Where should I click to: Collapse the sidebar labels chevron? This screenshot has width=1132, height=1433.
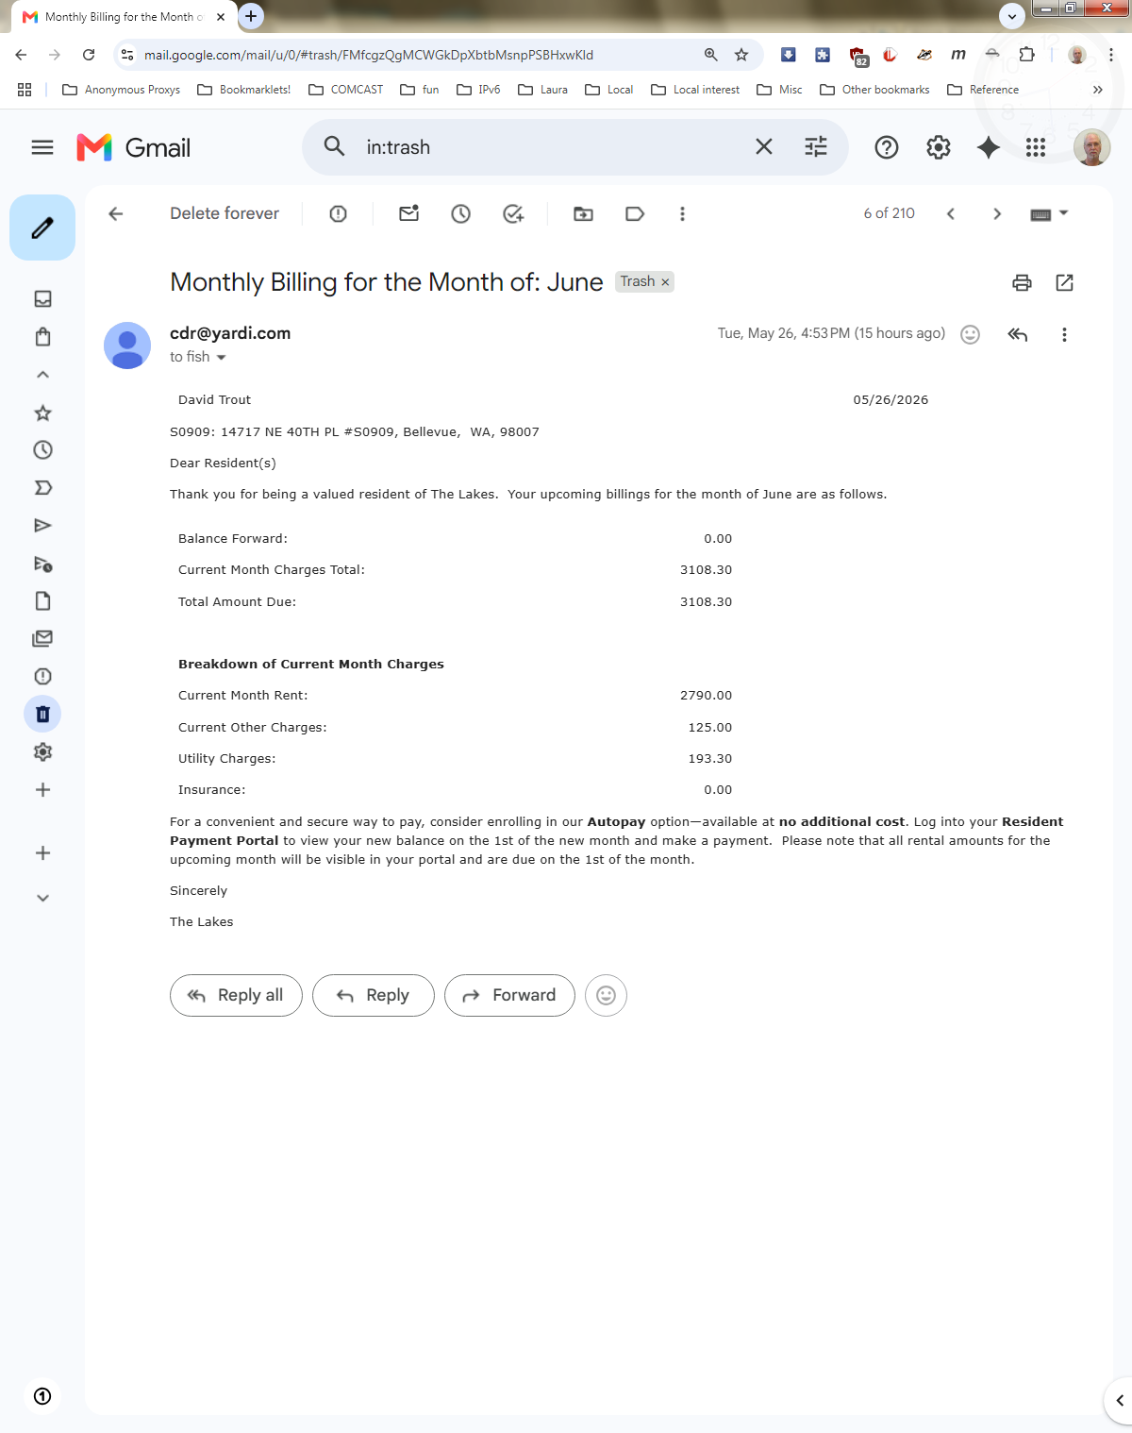42,375
